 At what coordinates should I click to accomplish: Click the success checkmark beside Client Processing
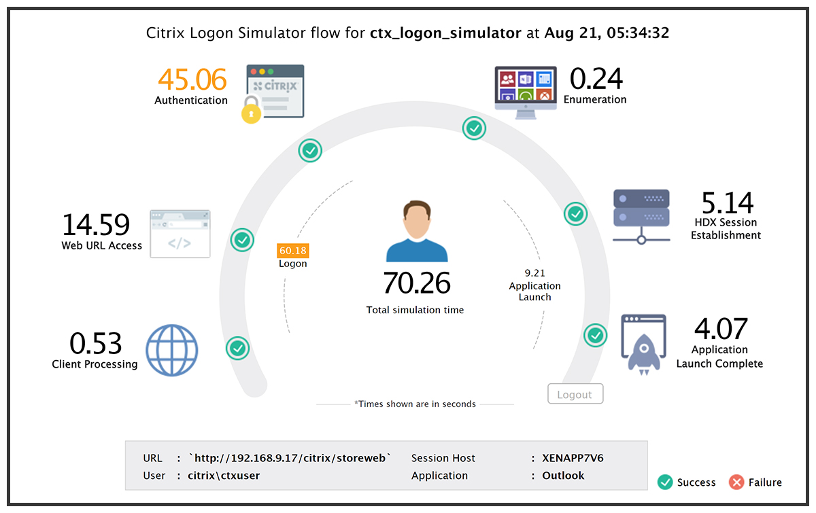coord(237,348)
